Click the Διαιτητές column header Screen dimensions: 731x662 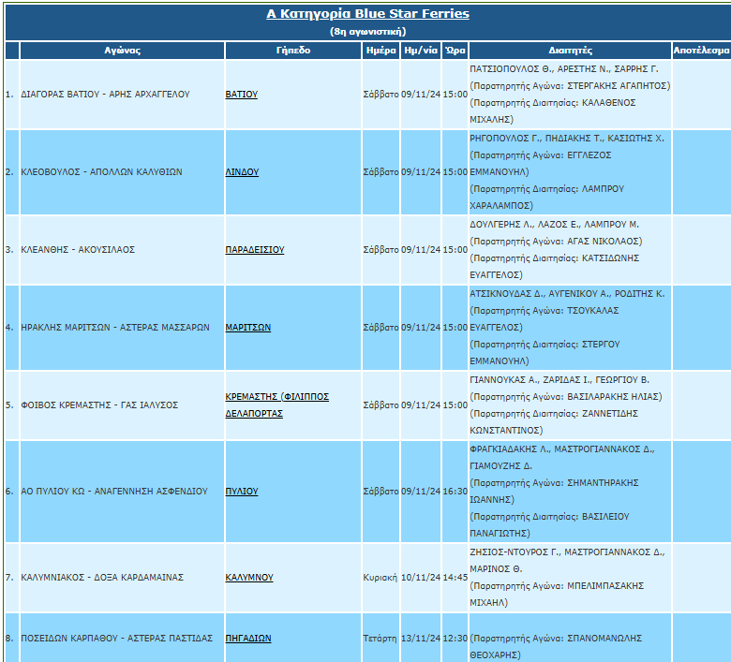(570, 51)
